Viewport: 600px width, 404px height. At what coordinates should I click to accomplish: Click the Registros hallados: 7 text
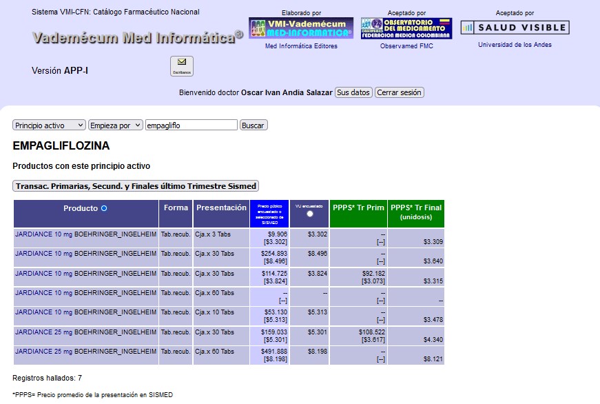[47, 378]
